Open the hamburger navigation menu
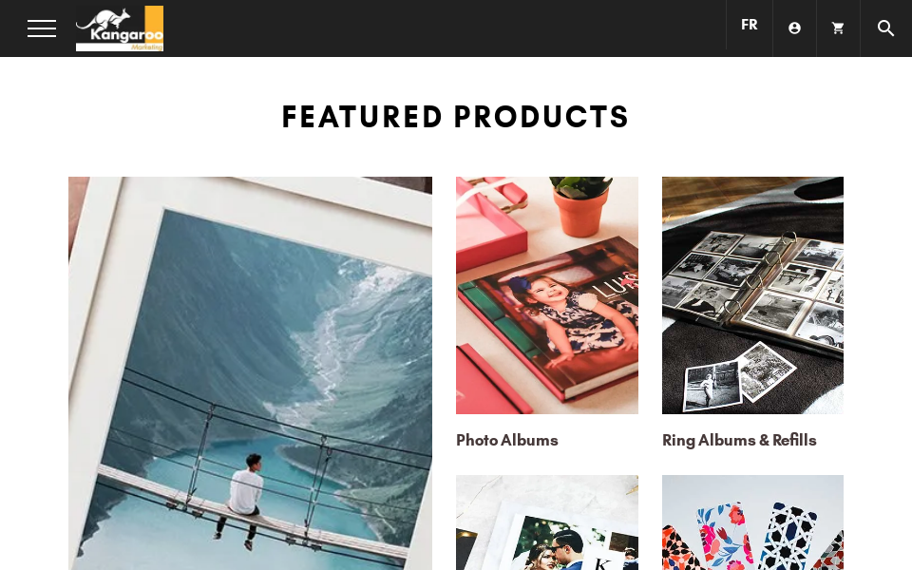 42,28
